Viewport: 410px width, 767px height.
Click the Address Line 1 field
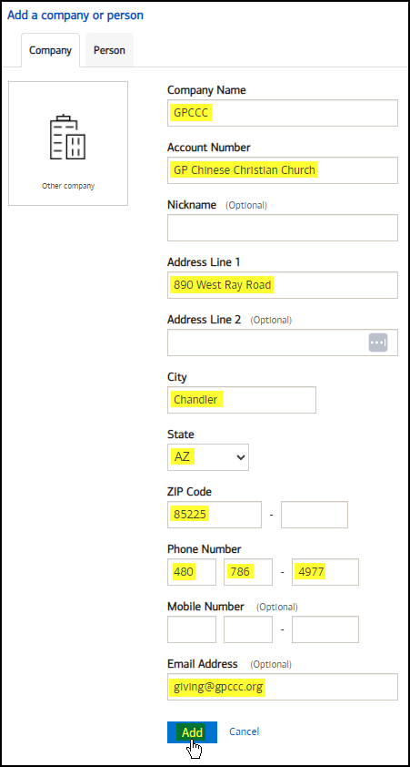click(283, 285)
